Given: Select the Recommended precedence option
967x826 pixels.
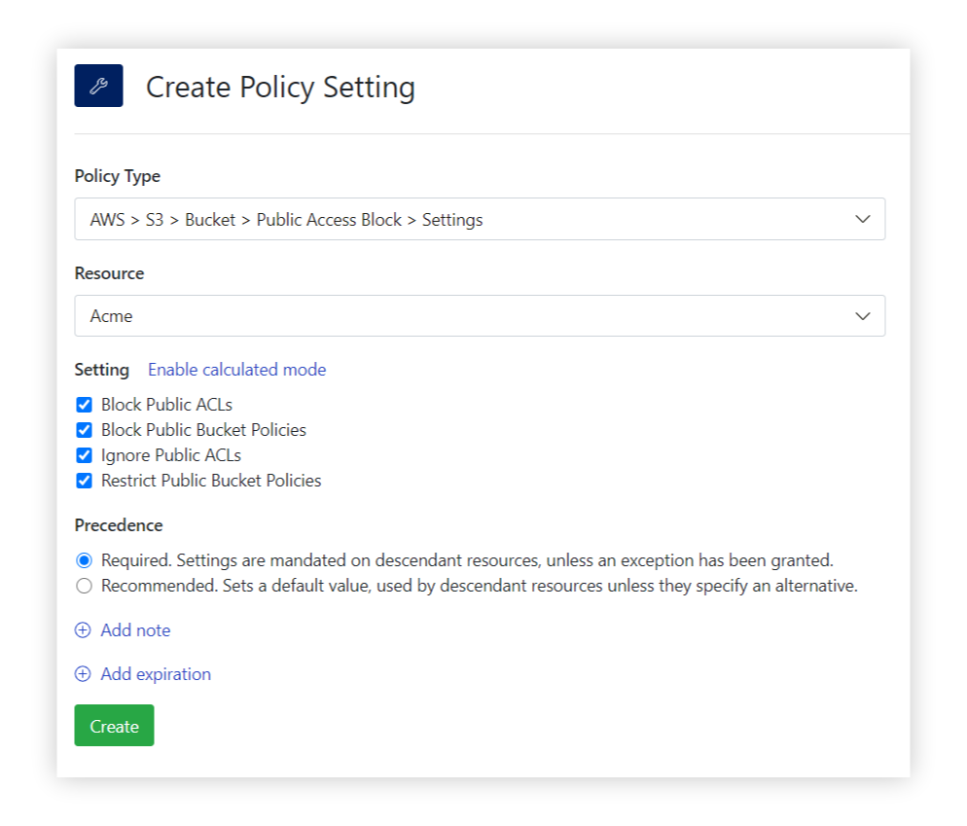Looking at the screenshot, I should pyautogui.click(x=84, y=585).
